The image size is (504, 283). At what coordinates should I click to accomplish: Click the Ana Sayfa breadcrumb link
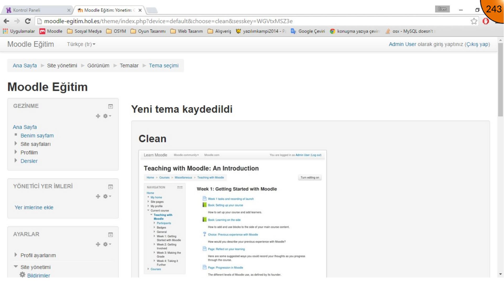click(25, 66)
